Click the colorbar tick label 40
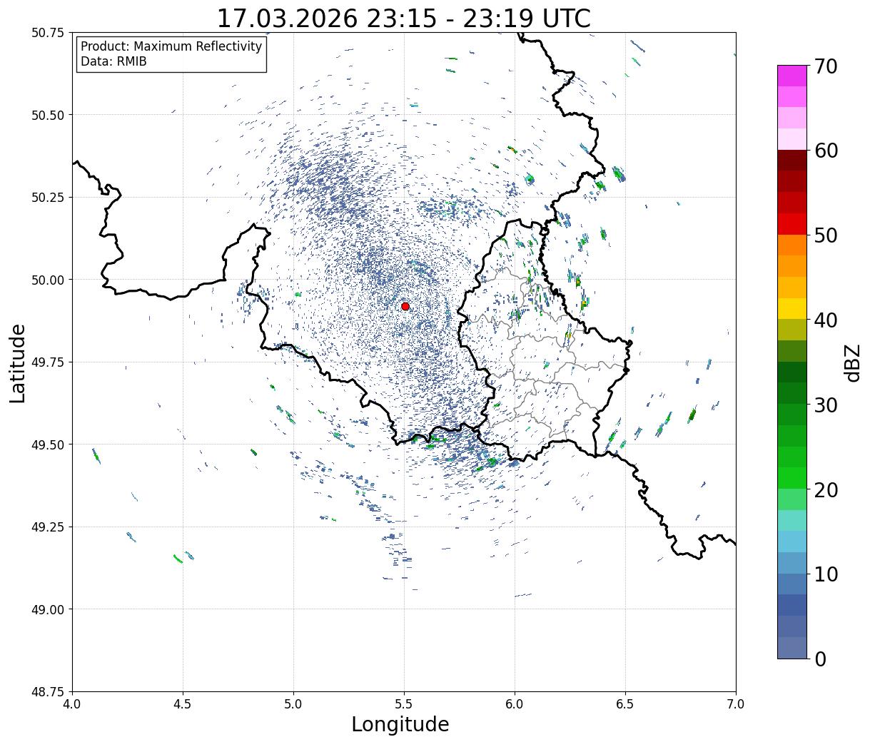The width and height of the screenshot is (870, 742). click(x=826, y=320)
